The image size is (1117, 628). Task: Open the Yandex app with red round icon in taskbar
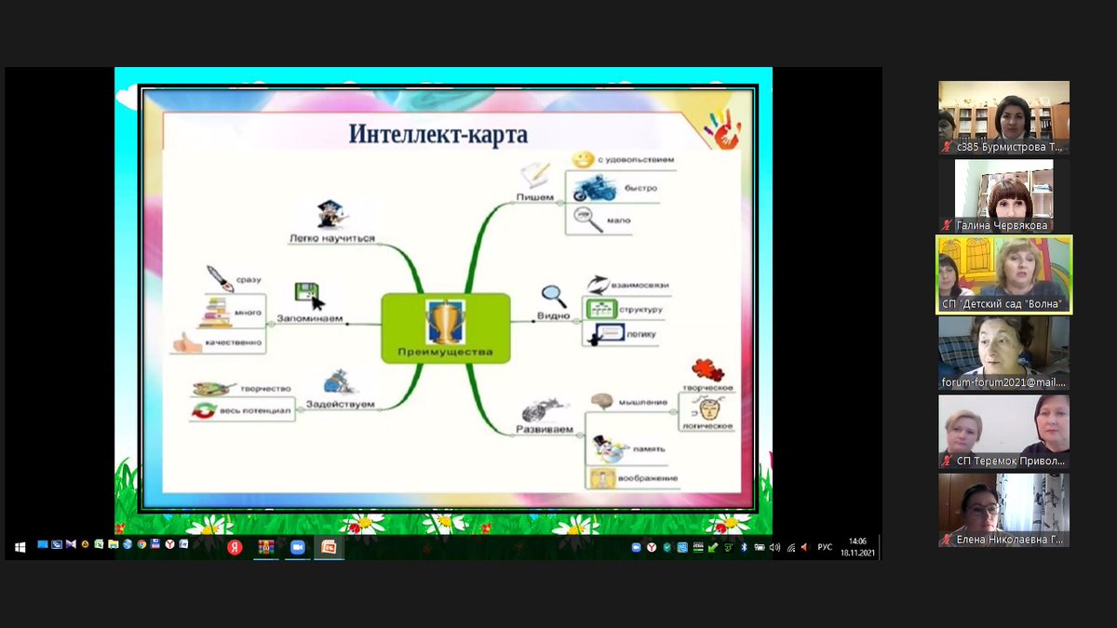tap(235, 547)
